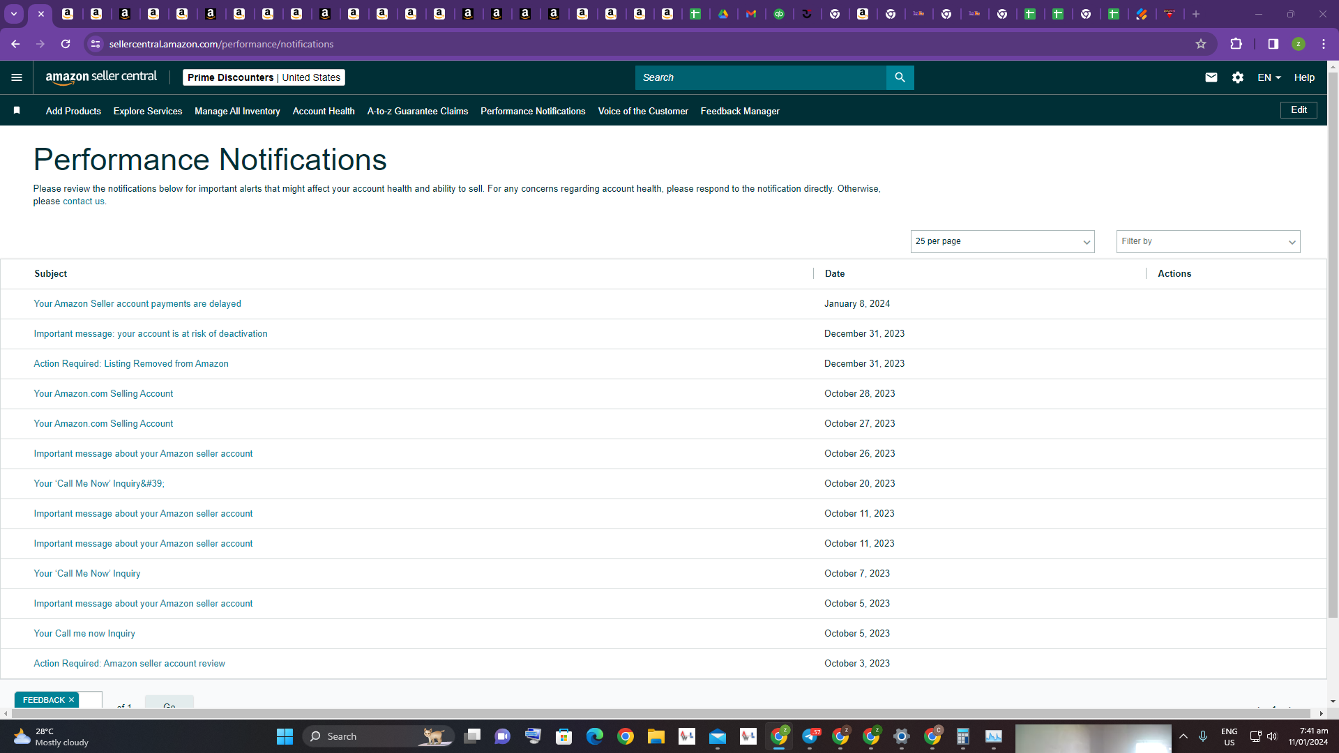Open Account Health page
This screenshot has width=1339, height=753.
pyautogui.click(x=324, y=111)
